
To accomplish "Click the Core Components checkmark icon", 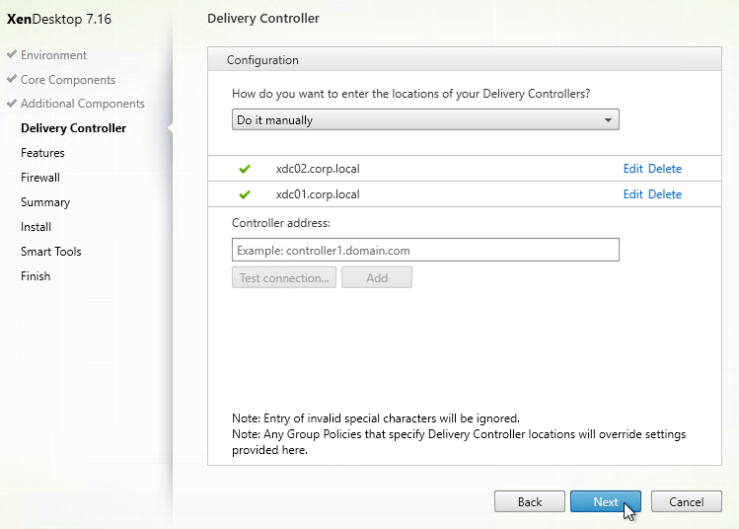I will [12, 79].
